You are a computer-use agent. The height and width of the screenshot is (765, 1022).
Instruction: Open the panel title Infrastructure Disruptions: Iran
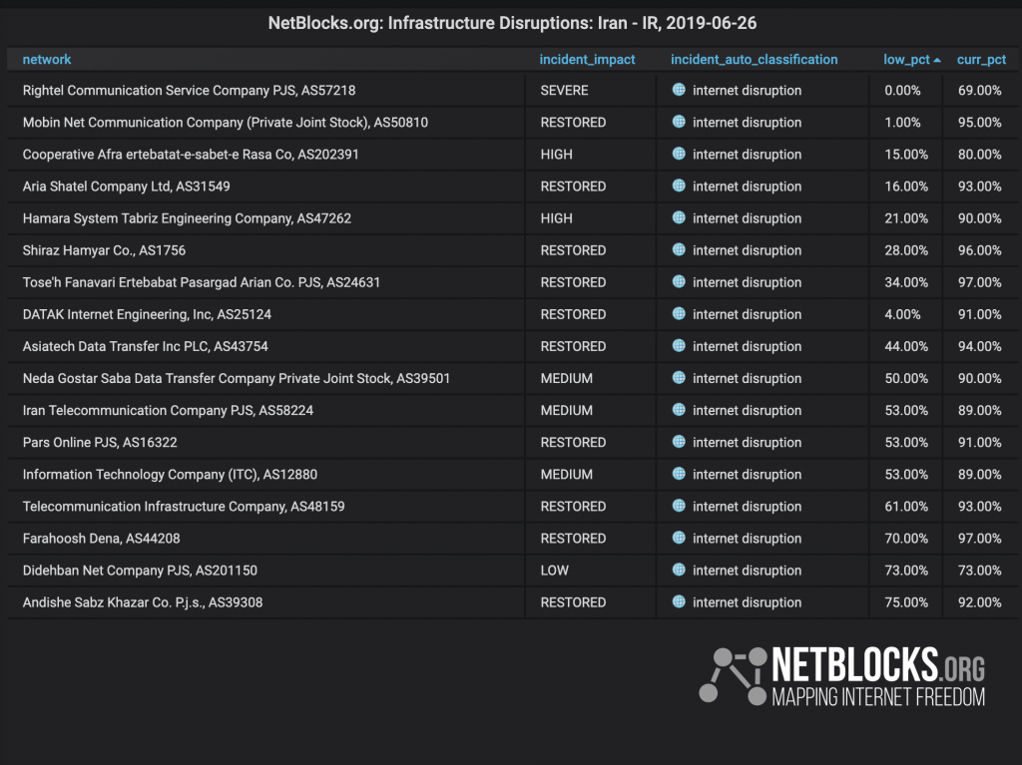[512, 23]
